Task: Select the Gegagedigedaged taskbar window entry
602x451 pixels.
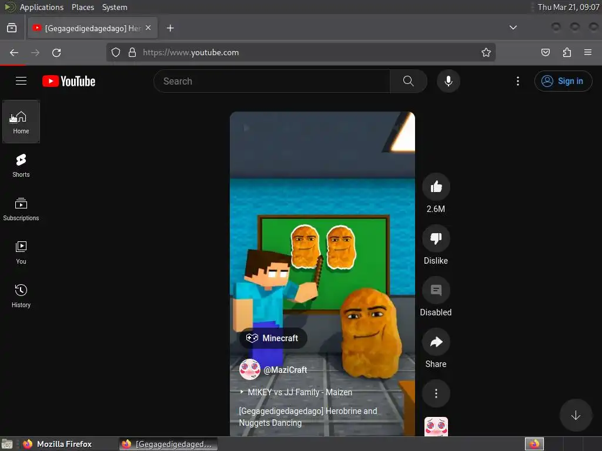Action: pos(168,444)
